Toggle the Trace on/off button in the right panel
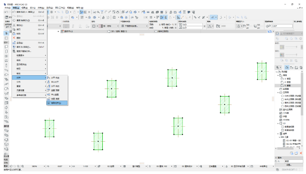306x174 pixels. (x=277, y=34)
